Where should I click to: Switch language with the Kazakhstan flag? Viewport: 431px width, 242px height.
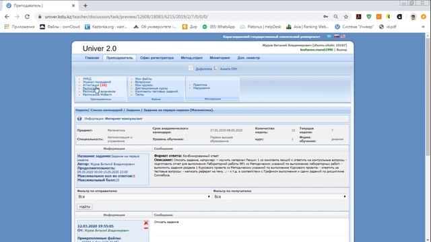click(329, 36)
